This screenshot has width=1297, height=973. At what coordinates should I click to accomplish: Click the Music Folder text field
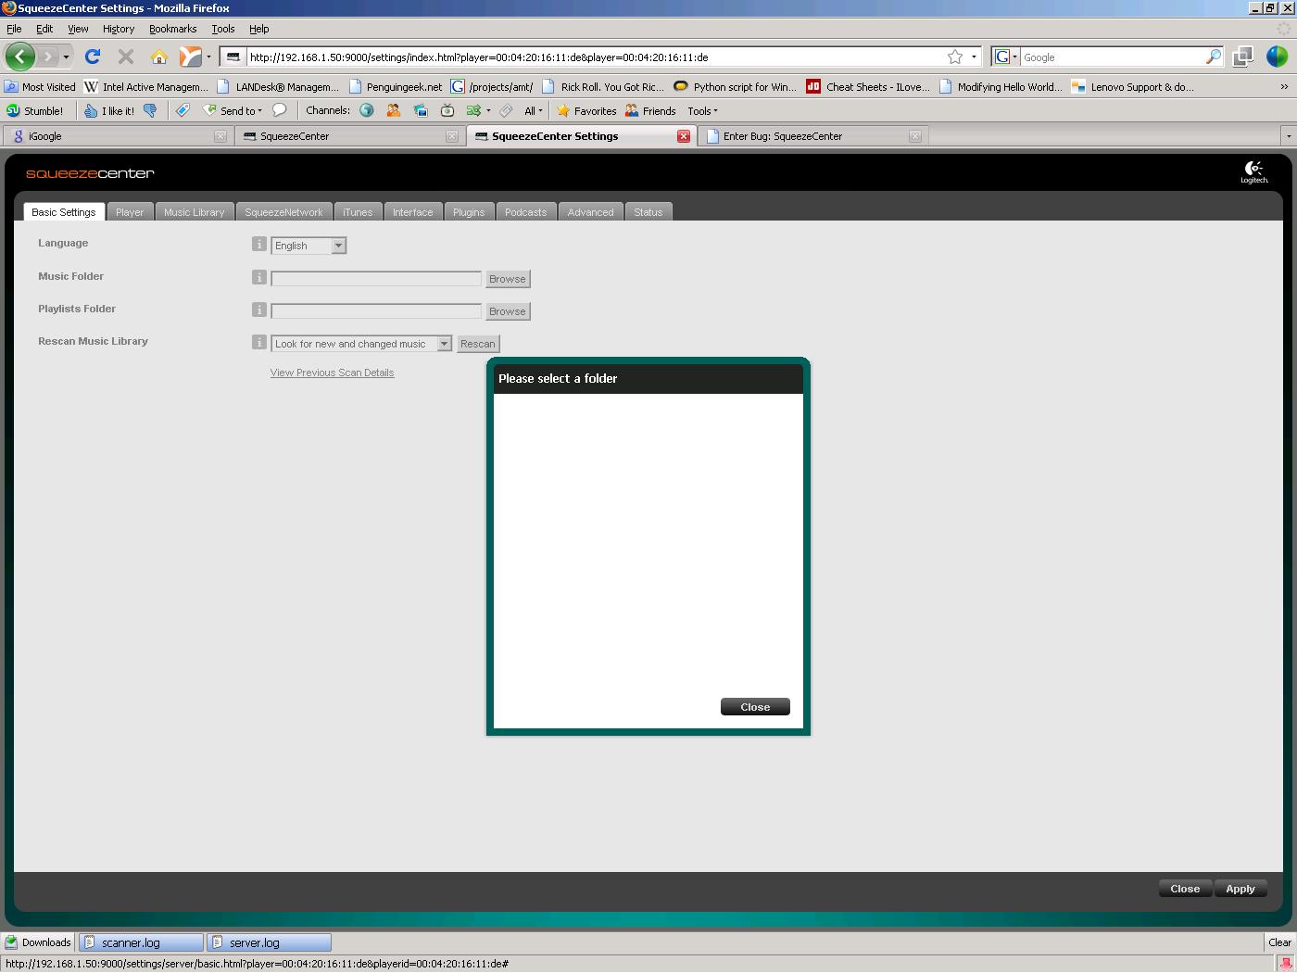click(x=376, y=279)
